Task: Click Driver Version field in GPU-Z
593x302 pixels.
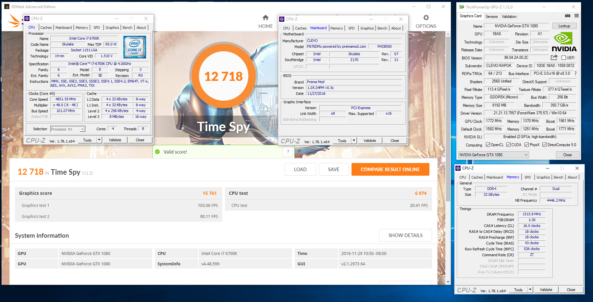Action: click(x=530, y=113)
